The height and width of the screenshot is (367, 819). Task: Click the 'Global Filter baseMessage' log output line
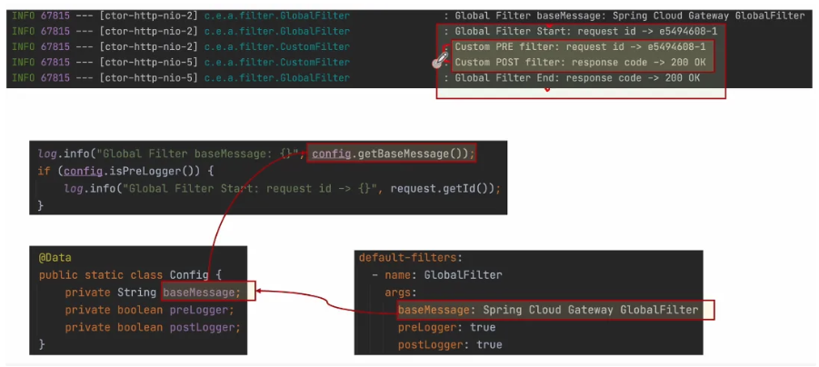[x=629, y=15]
